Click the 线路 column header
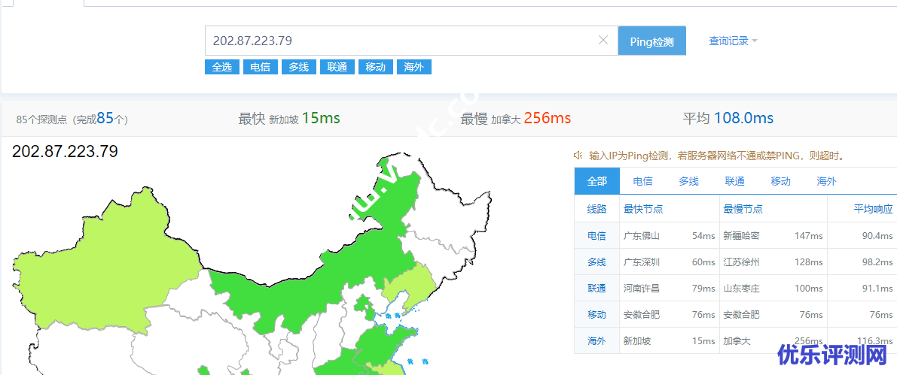This screenshot has width=897, height=375. (x=596, y=209)
